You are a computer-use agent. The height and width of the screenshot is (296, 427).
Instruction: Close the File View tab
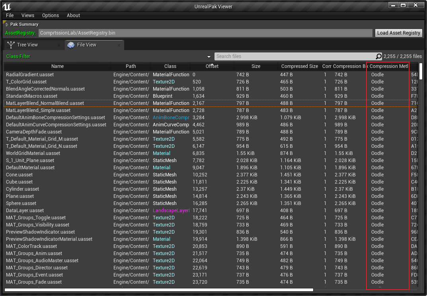119,45
